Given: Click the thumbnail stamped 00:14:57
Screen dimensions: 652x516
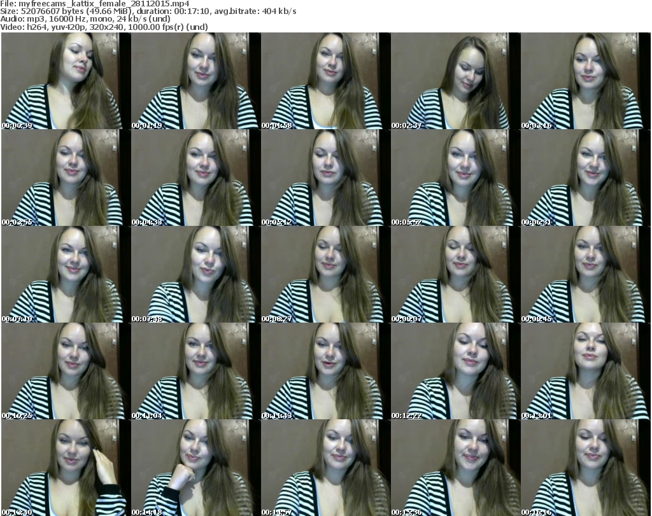Looking at the screenshot, I should click(x=325, y=468).
